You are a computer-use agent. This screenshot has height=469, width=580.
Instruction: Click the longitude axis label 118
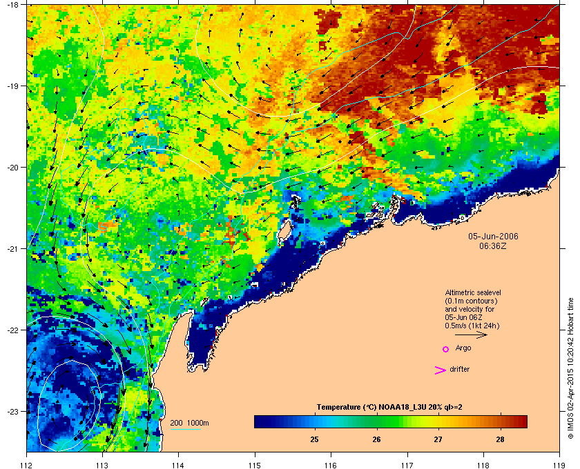point(483,465)
